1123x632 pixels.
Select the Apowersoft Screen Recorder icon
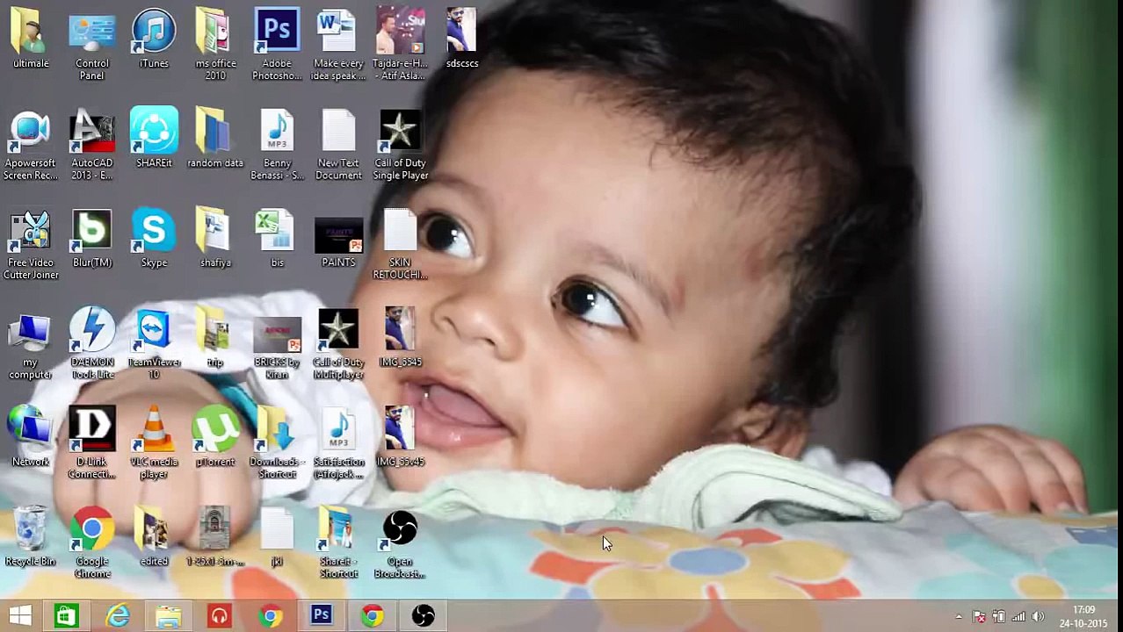[31, 132]
